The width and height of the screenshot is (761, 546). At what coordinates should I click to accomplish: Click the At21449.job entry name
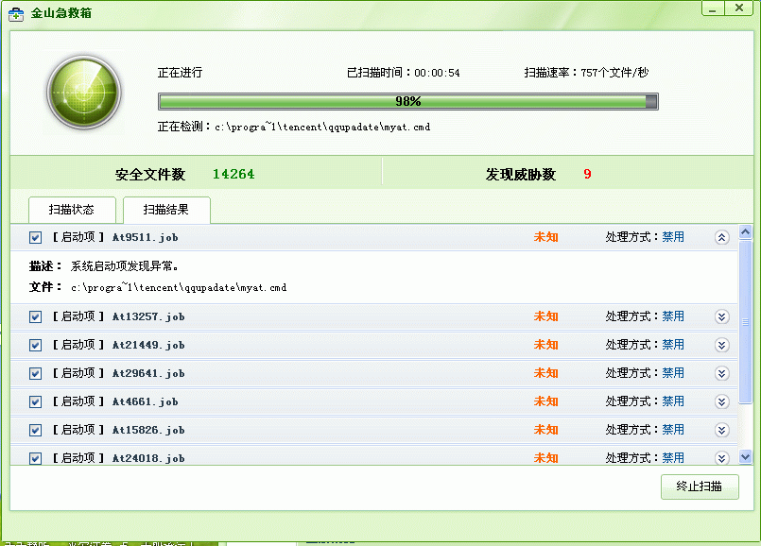148,345
